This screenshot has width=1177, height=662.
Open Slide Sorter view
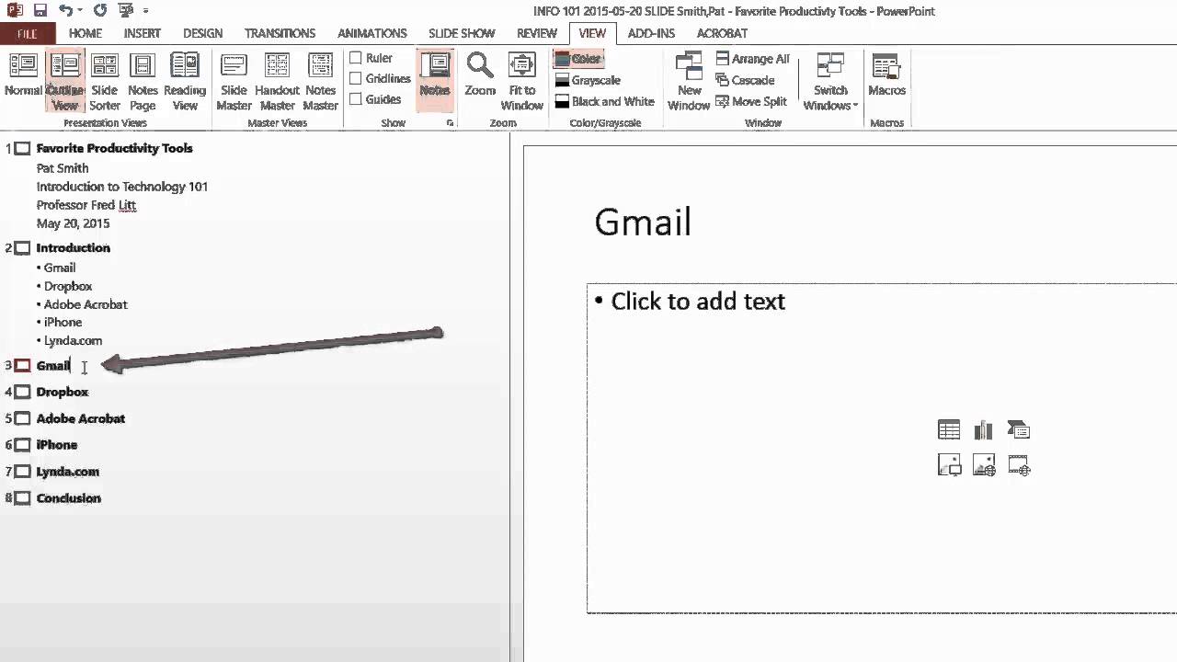(105, 81)
